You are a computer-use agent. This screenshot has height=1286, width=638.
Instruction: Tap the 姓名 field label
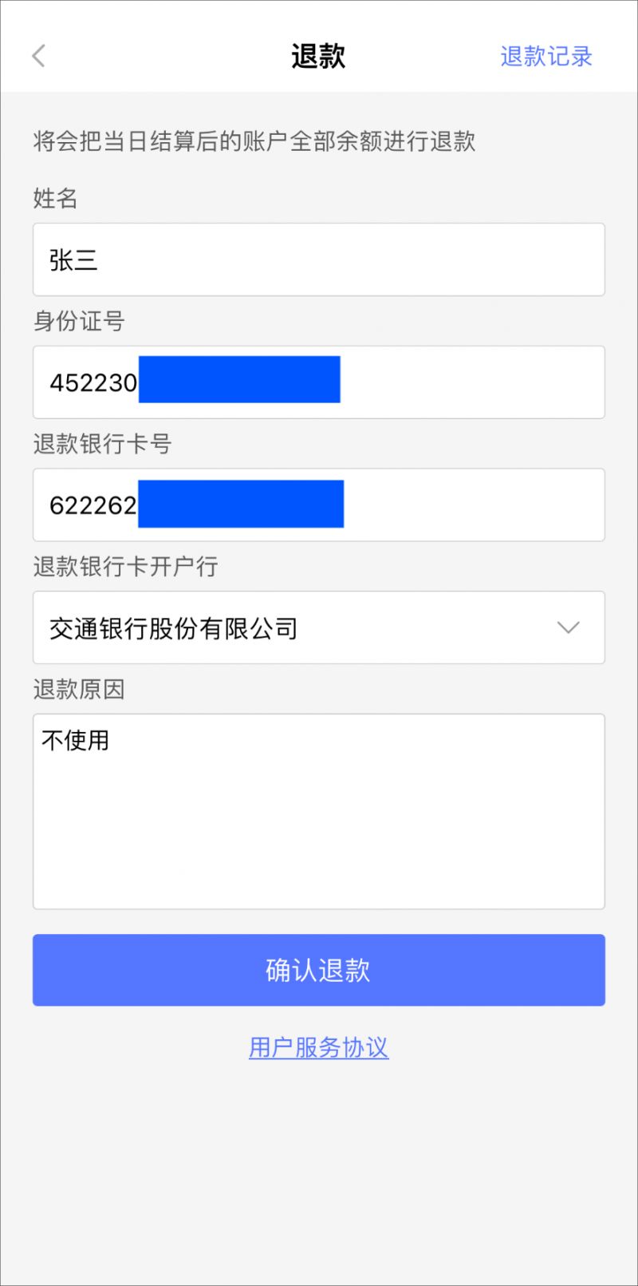pyautogui.click(x=55, y=198)
